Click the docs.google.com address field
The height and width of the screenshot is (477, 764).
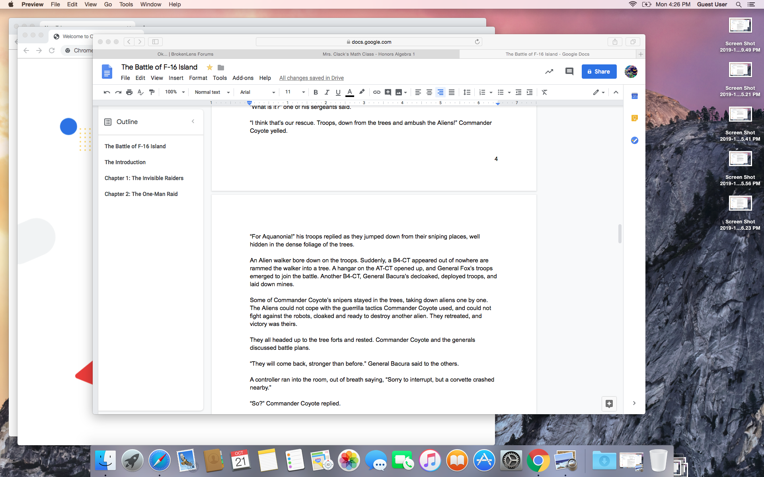369,42
